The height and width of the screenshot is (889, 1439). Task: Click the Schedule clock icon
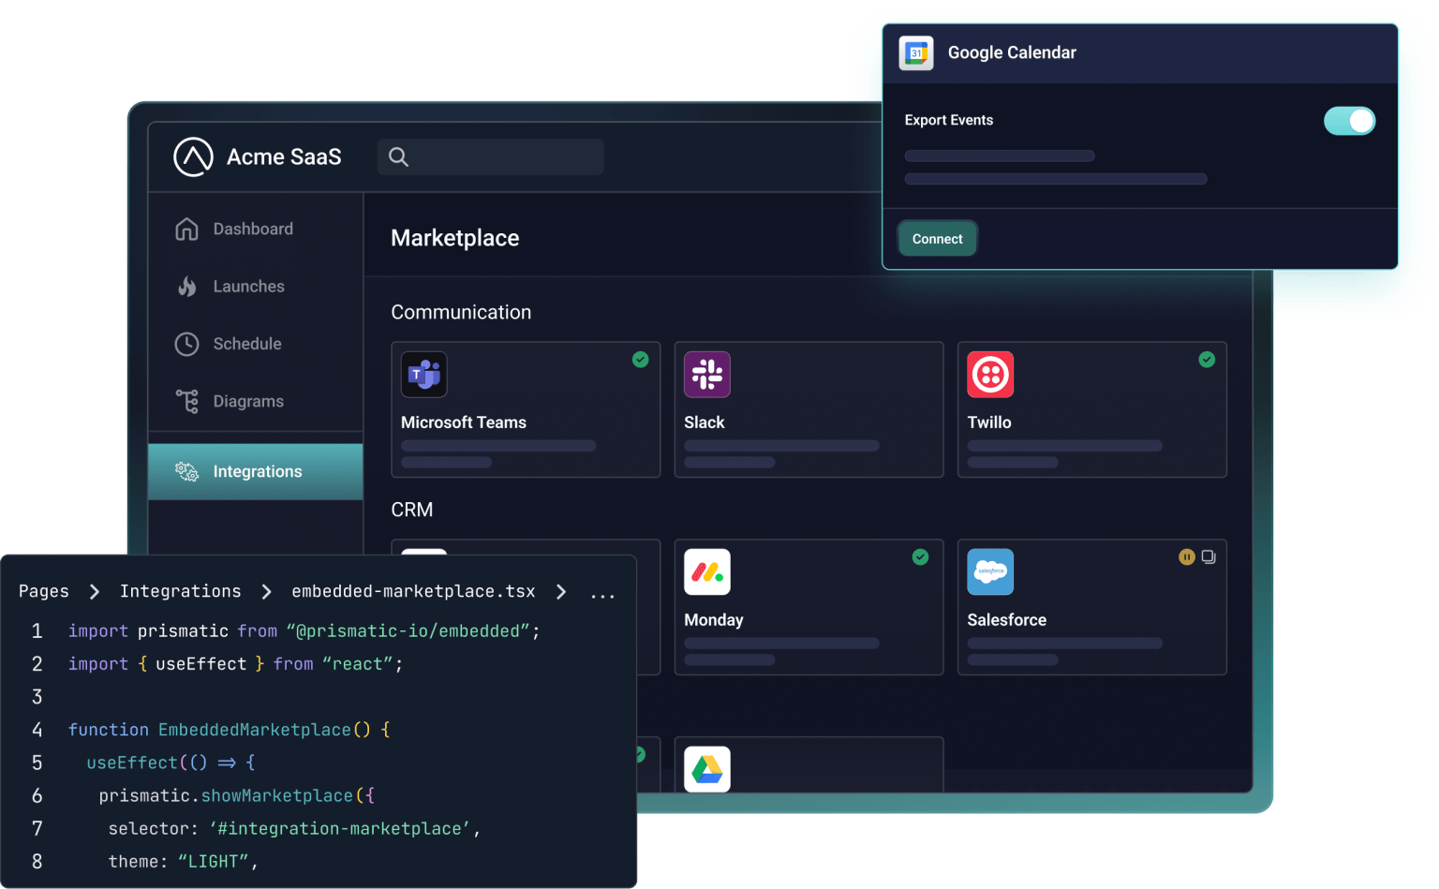(x=186, y=344)
